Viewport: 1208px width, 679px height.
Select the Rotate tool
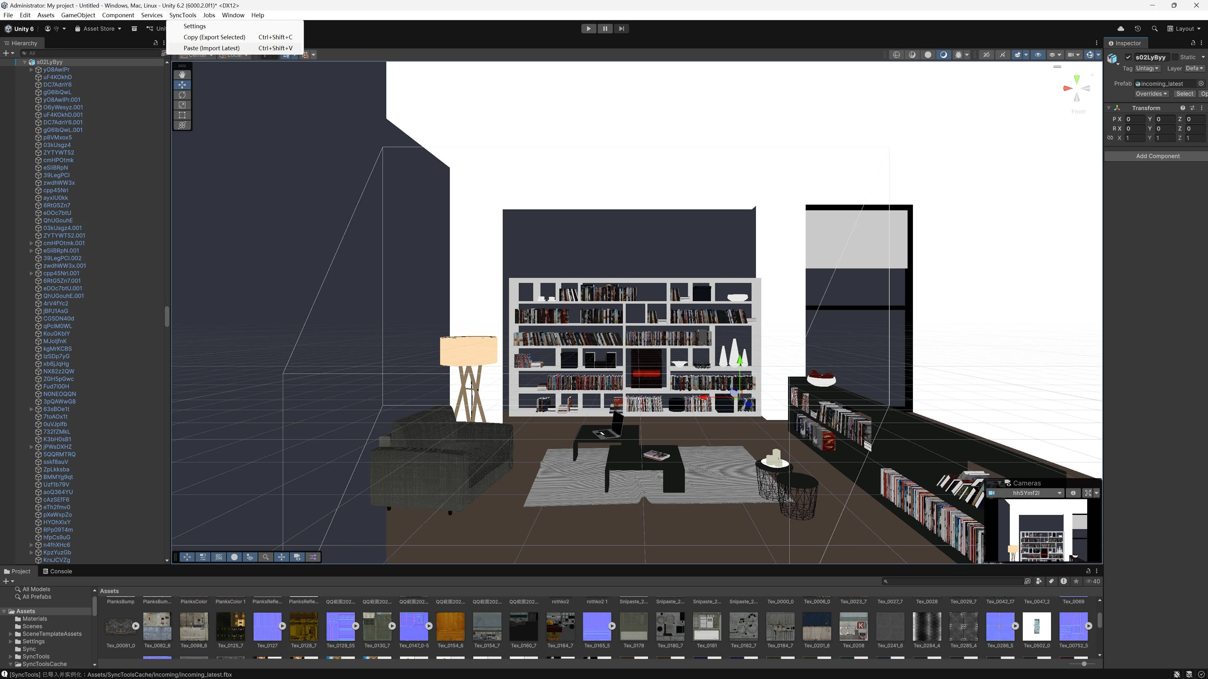point(182,95)
